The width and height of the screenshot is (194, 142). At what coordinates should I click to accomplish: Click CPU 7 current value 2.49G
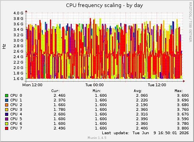(x=59, y=128)
